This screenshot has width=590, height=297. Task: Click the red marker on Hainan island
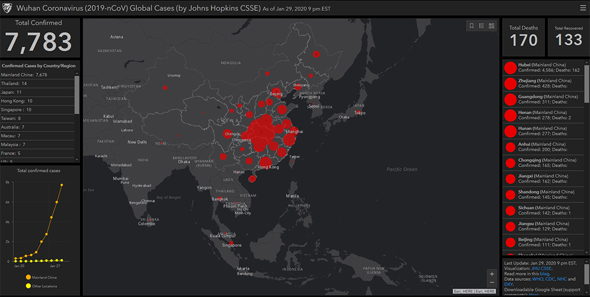point(252,179)
